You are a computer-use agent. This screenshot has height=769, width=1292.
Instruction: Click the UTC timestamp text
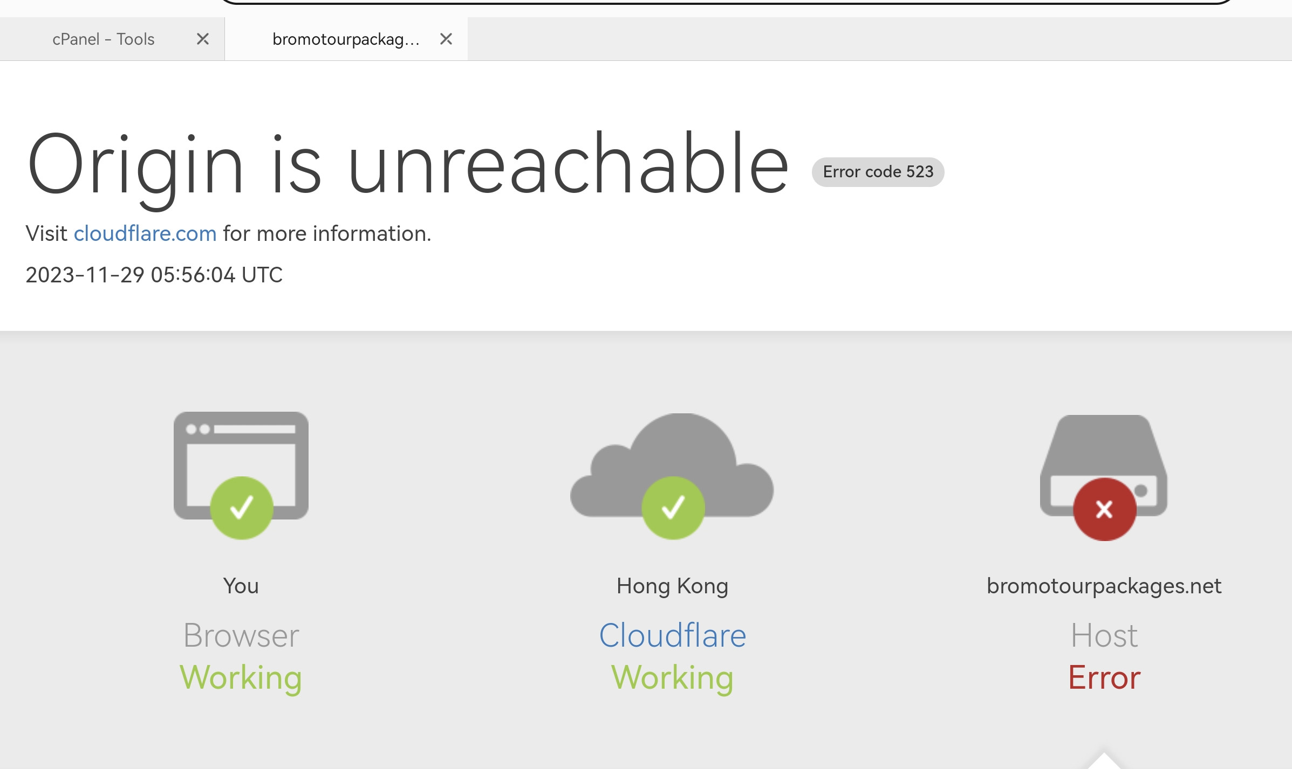point(154,275)
